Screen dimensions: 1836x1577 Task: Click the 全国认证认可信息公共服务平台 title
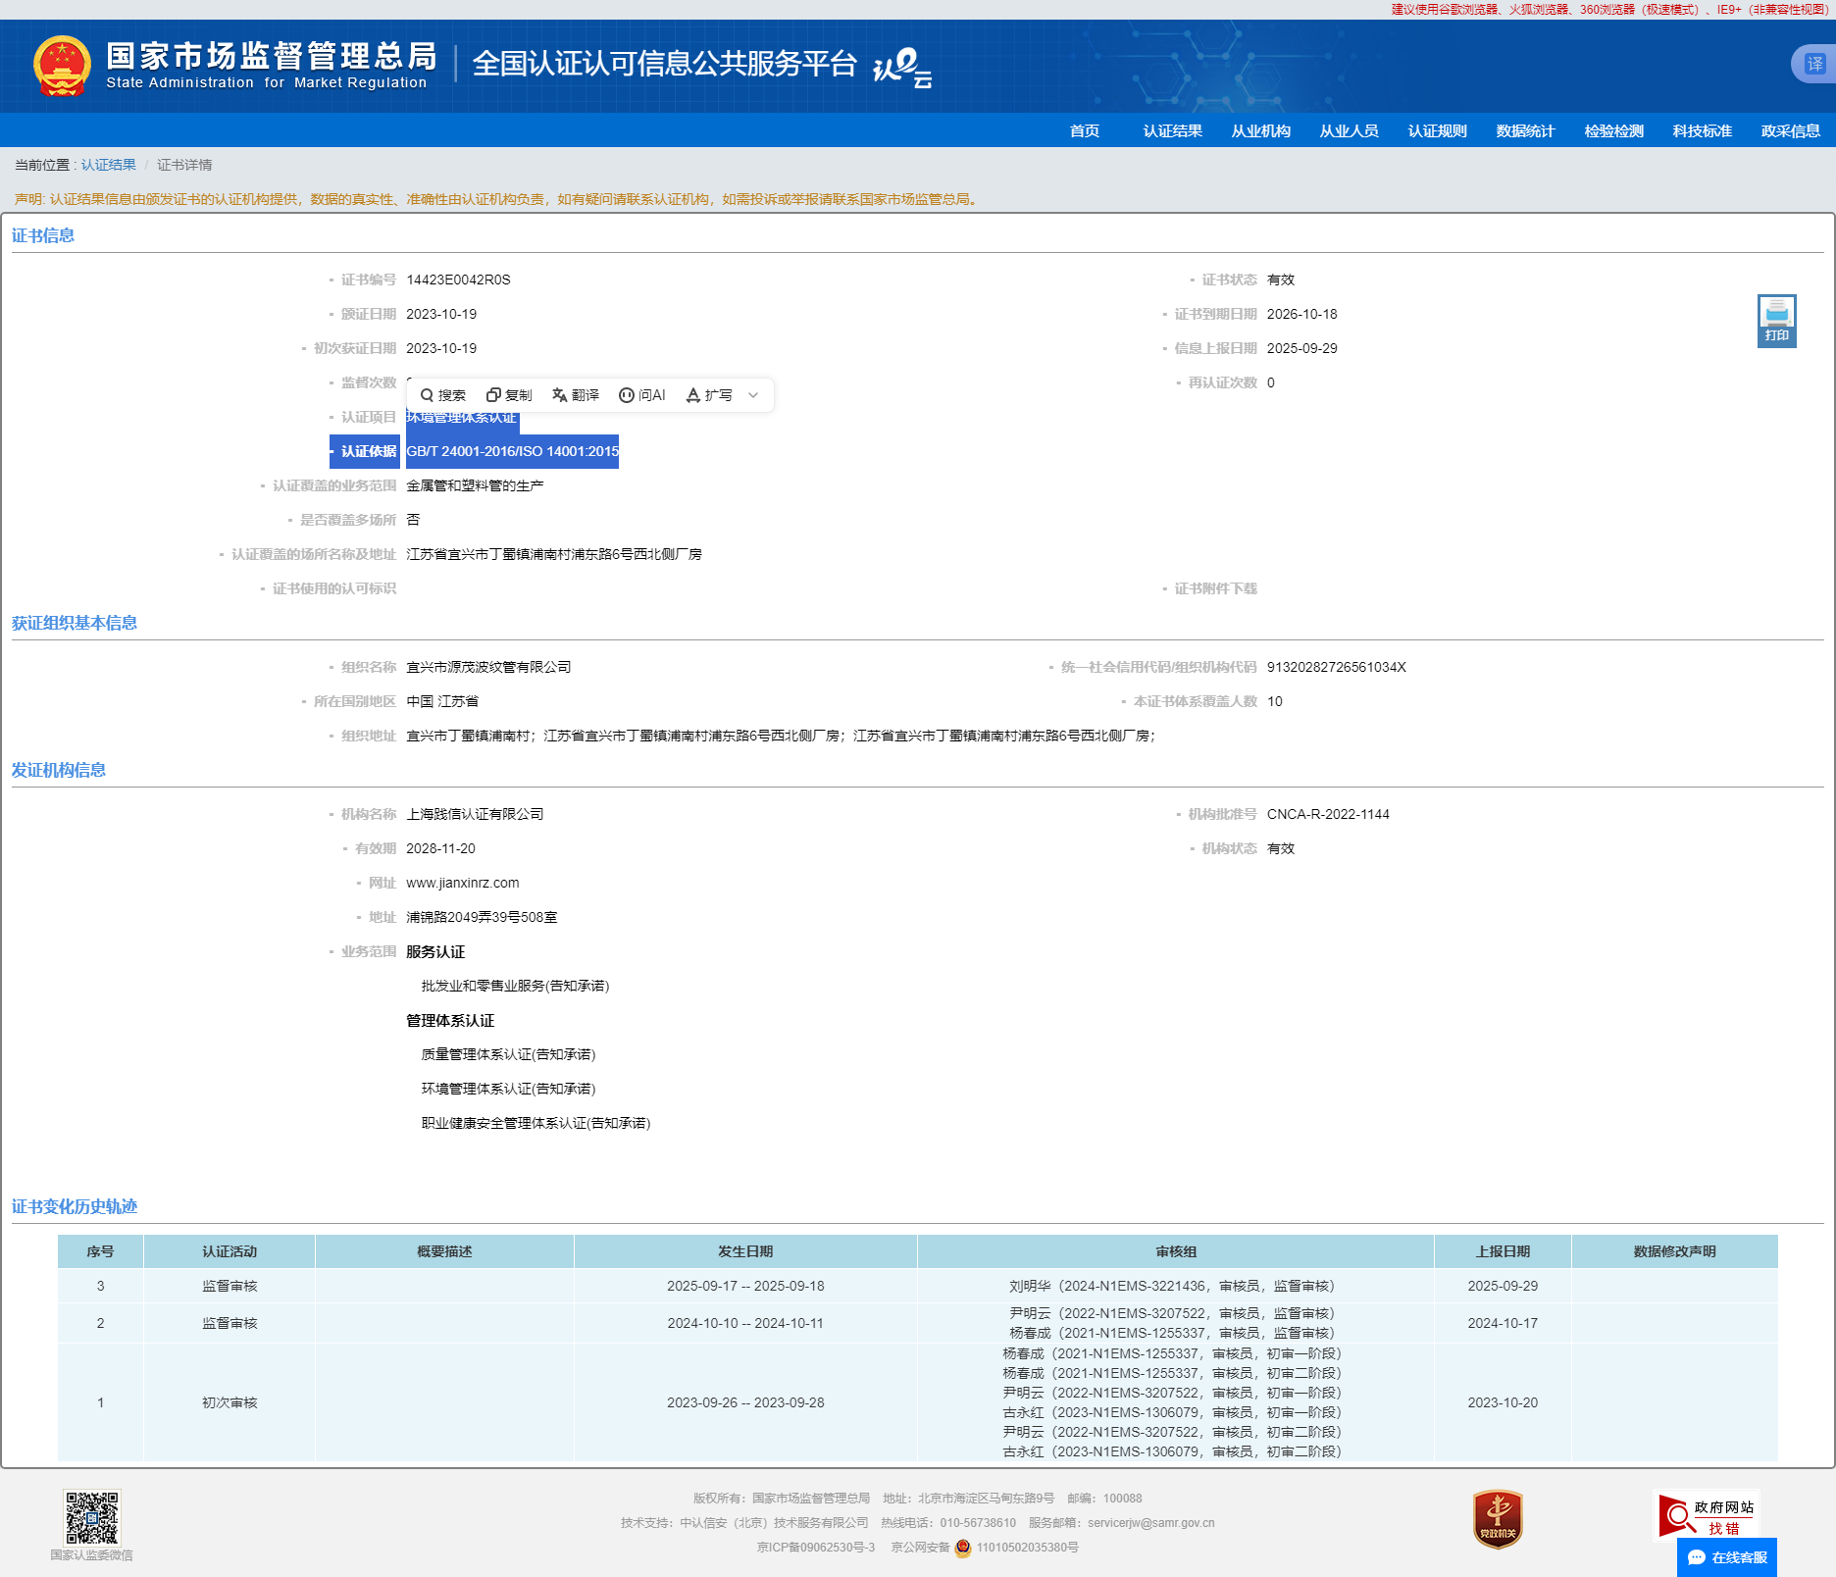coord(664,64)
